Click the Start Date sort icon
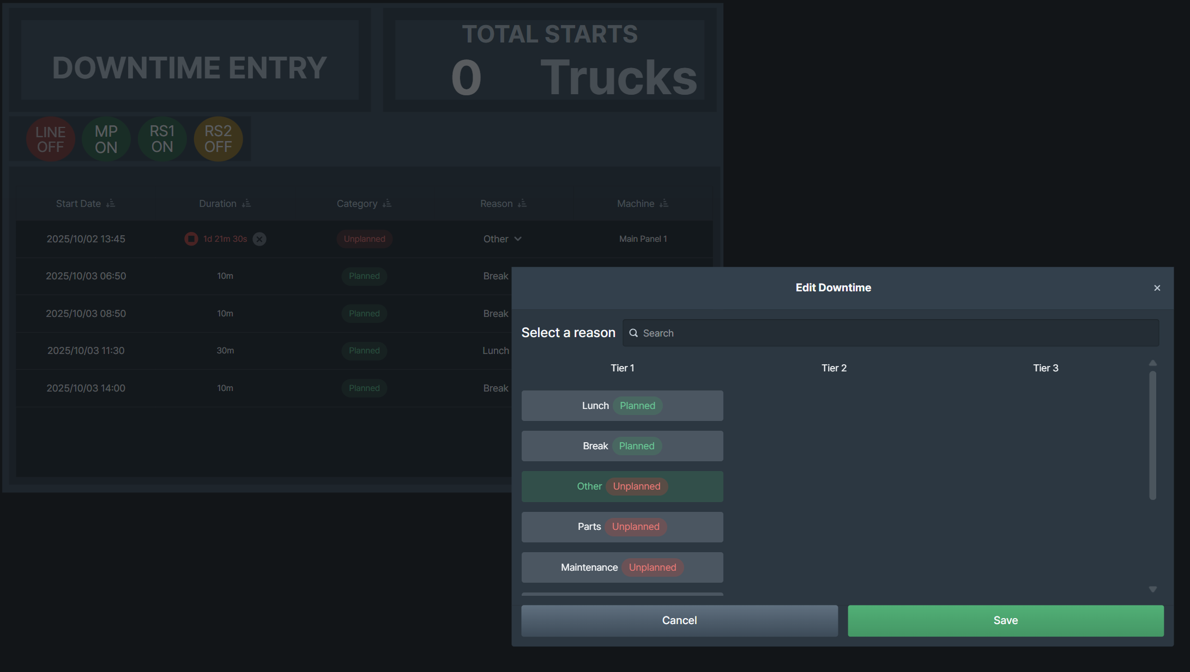The height and width of the screenshot is (672, 1190). (111, 203)
